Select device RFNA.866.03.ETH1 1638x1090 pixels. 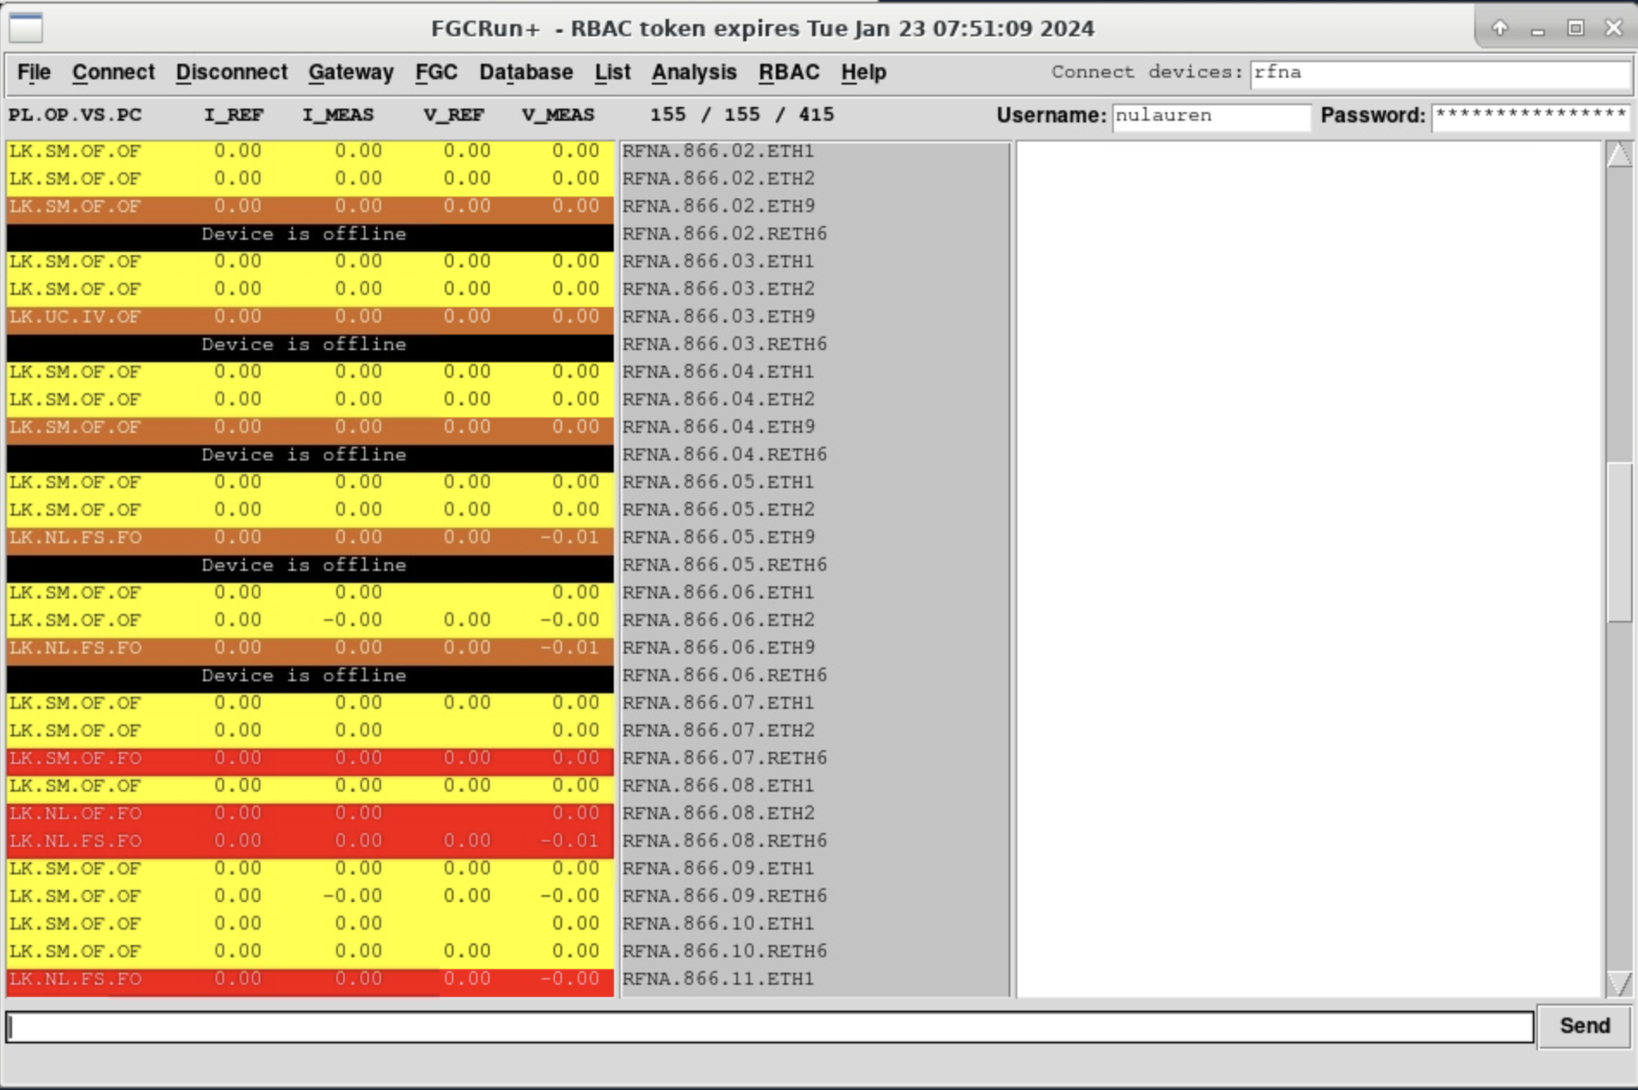(718, 261)
